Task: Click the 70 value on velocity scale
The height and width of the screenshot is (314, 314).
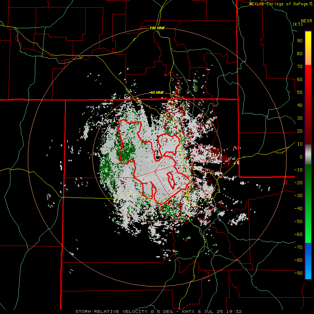Action: 300,67
